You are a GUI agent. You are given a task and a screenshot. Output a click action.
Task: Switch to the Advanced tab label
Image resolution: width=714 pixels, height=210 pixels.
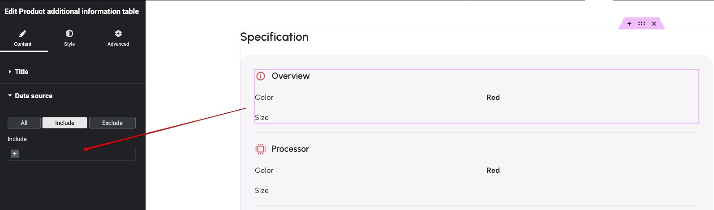click(118, 44)
